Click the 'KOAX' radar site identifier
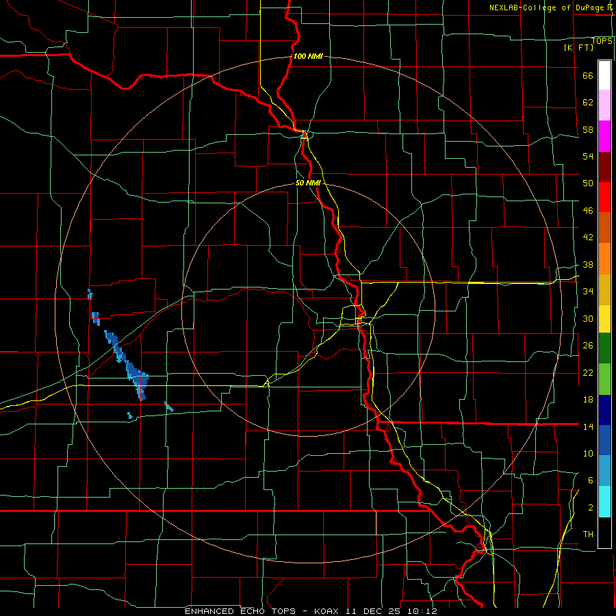Image resolution: width=616 pixels, height=616 pixels. pyautogui.click(x=327, y=611)
